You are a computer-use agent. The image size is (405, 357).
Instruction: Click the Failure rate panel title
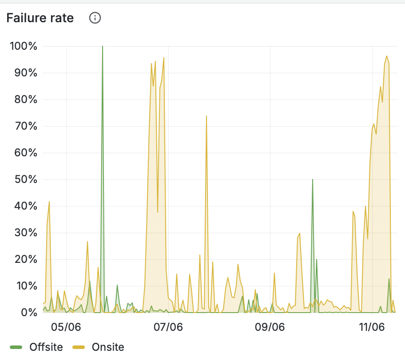tap(40, 18)
